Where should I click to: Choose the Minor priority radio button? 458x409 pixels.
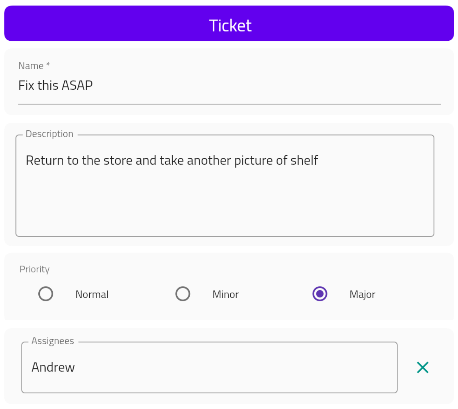183,294
